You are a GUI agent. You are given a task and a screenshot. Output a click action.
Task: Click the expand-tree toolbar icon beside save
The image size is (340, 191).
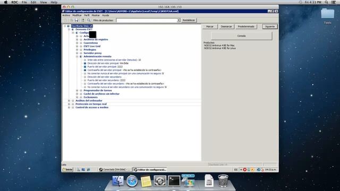[83, 20]
